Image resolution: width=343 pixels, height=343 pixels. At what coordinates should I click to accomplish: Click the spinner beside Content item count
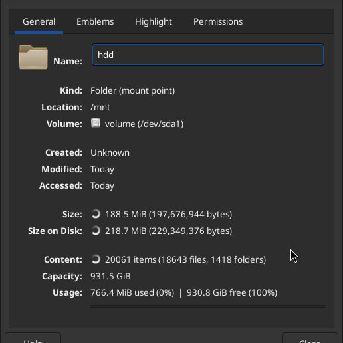(96, 259)
